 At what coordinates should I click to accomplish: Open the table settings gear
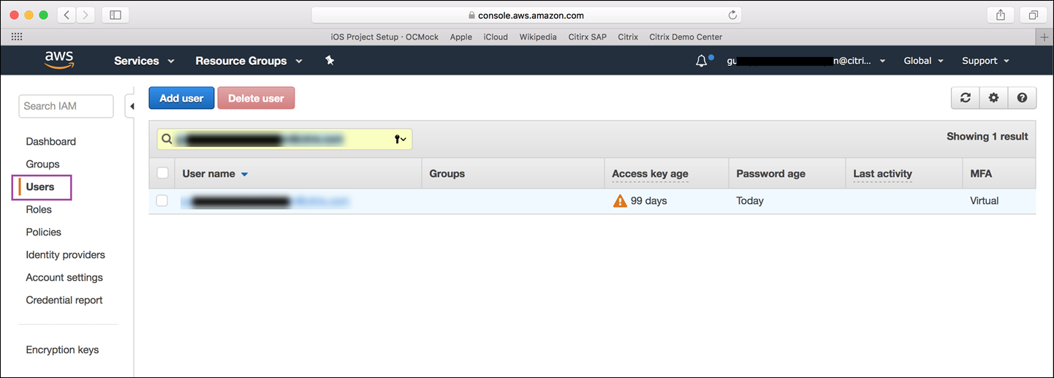993,98
